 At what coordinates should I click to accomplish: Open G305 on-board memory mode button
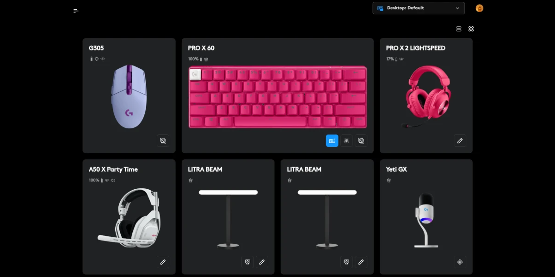click(163, 141)
